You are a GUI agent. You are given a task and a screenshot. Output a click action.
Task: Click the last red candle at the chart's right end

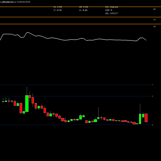[146, 118]
